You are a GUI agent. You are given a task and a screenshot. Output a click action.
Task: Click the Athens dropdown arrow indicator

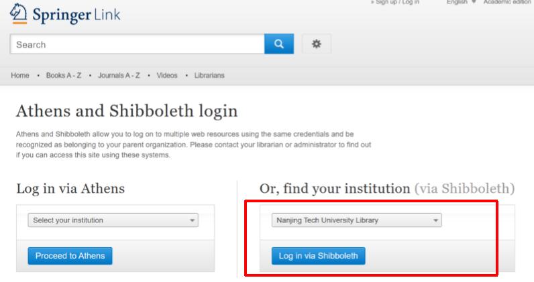pos(192,220)
